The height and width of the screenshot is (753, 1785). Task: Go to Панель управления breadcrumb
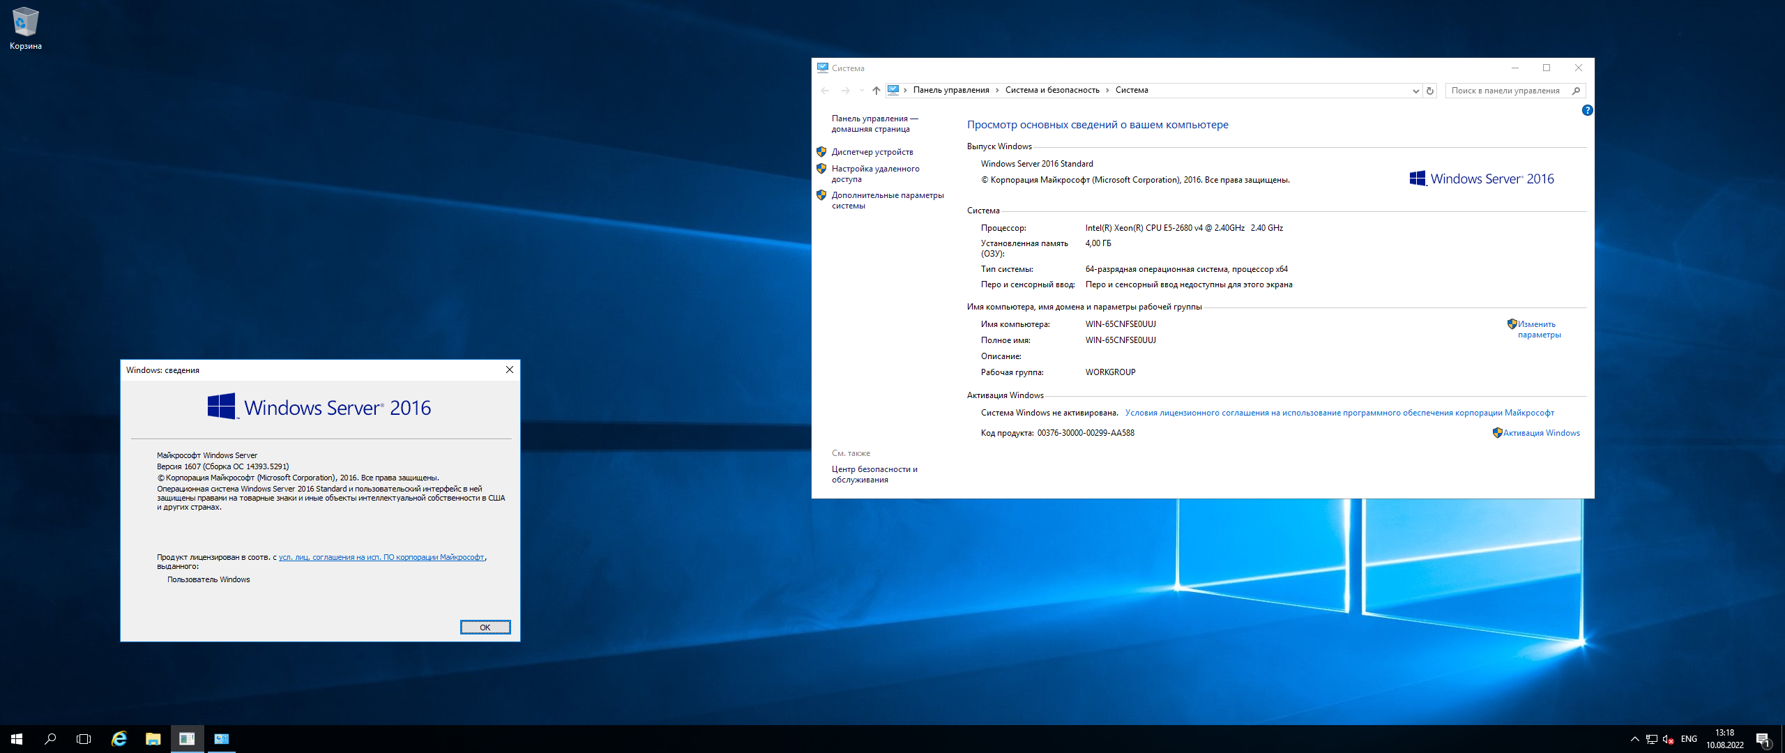(x=951, y=90)
